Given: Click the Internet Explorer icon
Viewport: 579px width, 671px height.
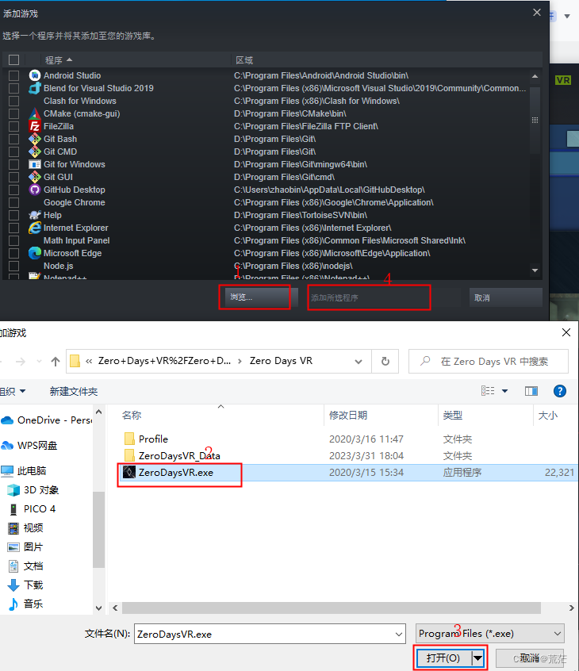Looking at the screenshot, I should 35,228.
